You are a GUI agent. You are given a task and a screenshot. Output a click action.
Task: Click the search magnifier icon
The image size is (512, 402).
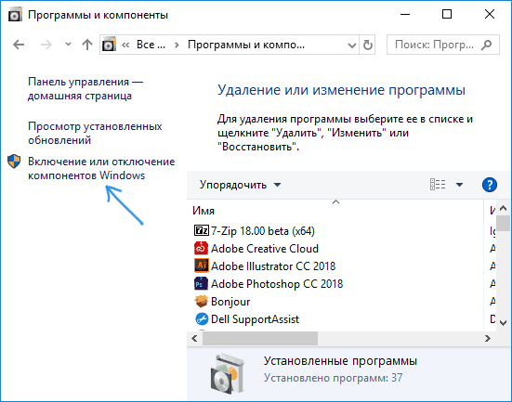click(x=487, y=45)
